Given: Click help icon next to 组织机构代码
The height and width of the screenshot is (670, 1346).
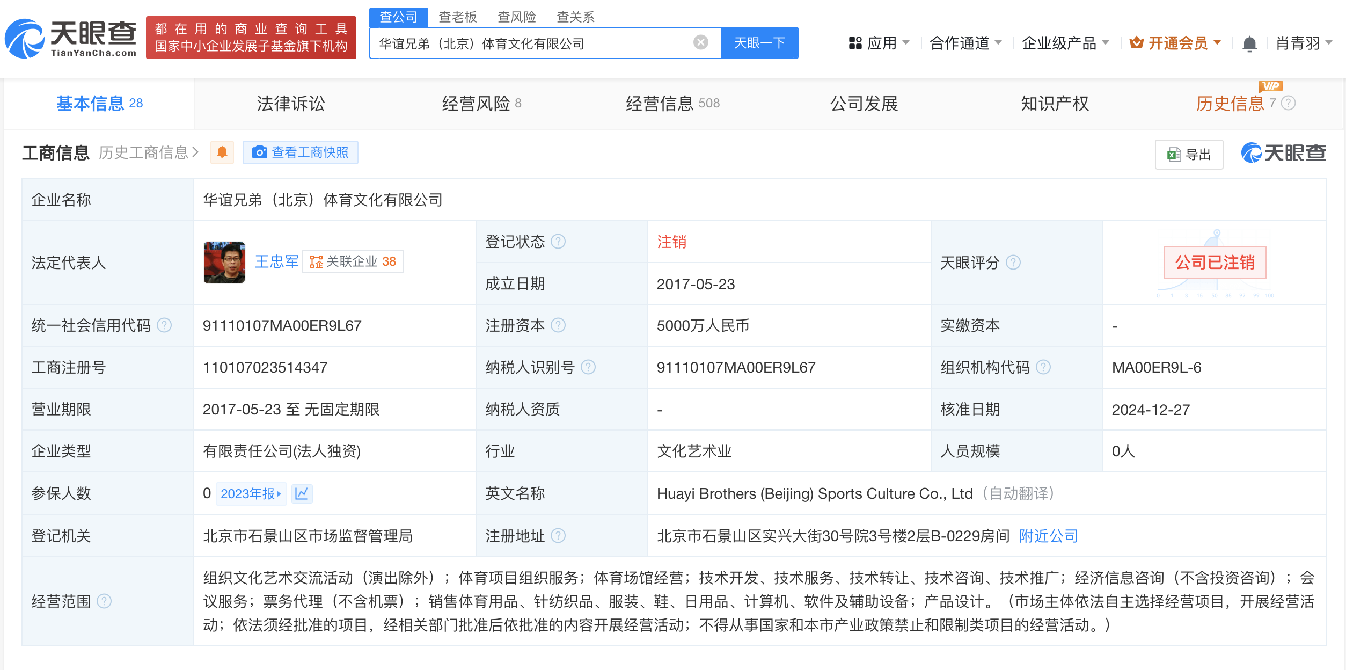Looking at the screenshot, I should pos(1043,367).
